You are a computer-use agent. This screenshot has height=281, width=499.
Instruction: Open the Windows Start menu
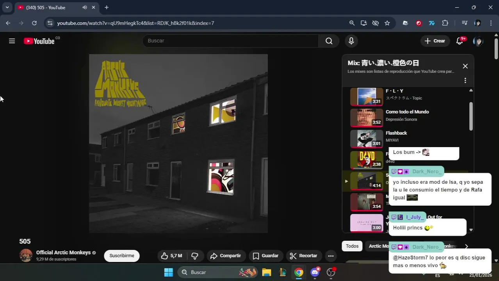[x=169, y=272]
